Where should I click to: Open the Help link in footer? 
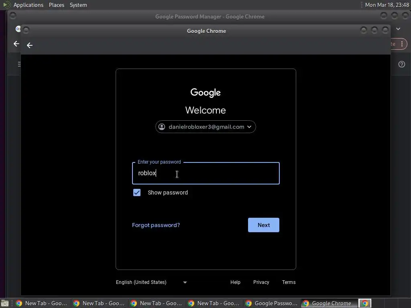coord(235,282)
